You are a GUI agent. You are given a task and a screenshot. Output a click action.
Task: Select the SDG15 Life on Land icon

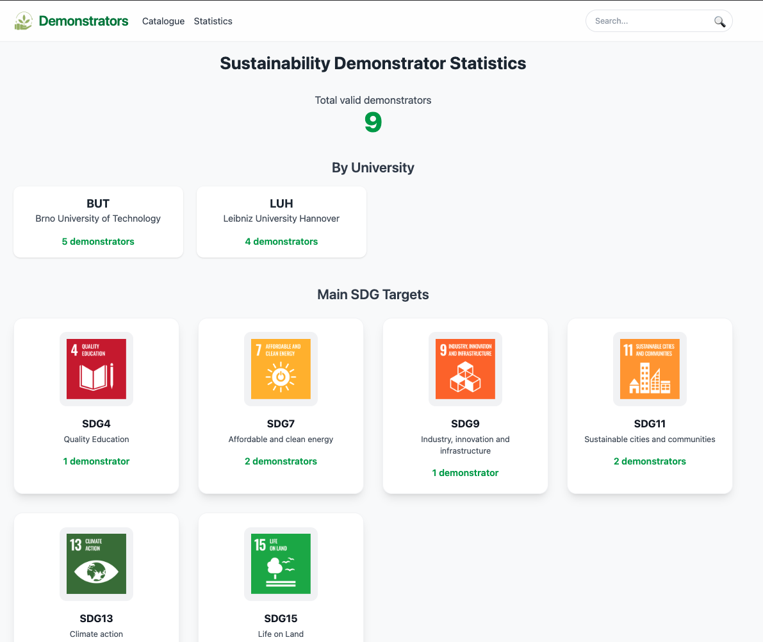pyautogui.click(x=281, y=564)
